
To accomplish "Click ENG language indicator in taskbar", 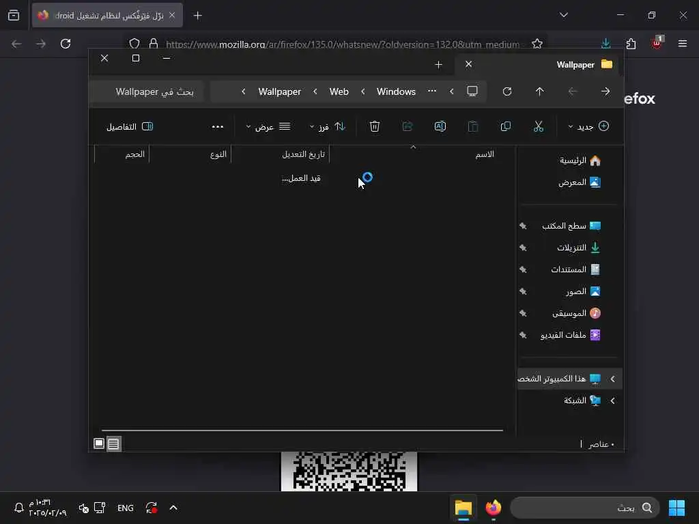I will (x=126, y=508).
